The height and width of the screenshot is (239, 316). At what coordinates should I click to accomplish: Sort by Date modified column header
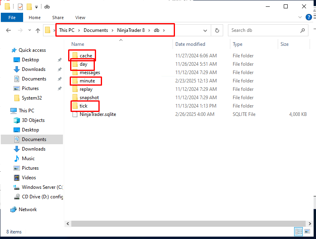(190, 44)
